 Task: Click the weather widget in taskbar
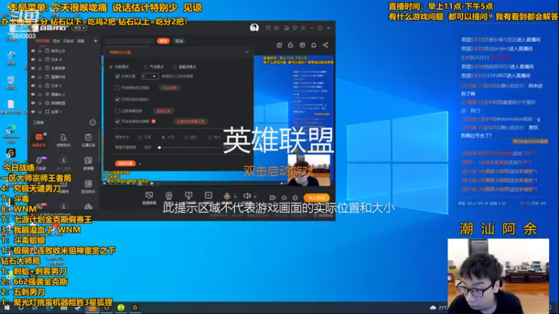[x=439, y=308]
